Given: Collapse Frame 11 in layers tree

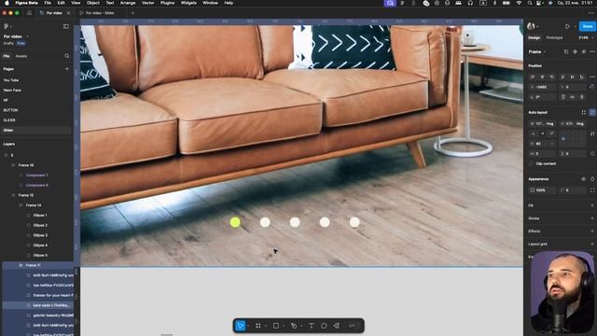Looking at the screenshot, I should [x=21, y=265].
